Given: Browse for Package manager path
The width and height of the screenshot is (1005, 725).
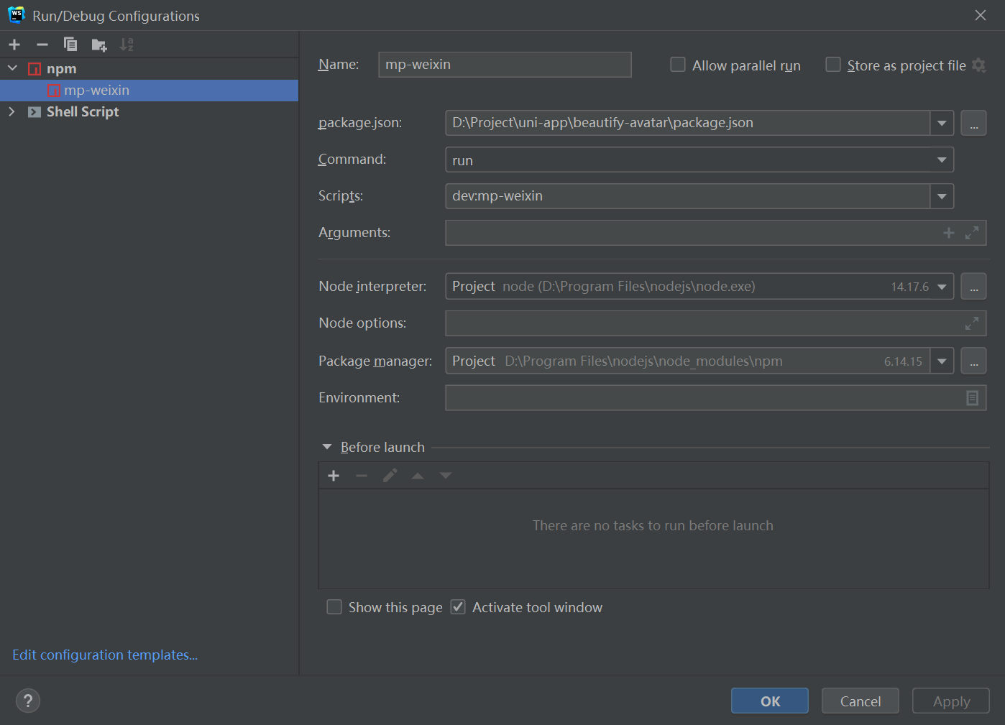Looking at the screenshot, I should click(973, 361).
